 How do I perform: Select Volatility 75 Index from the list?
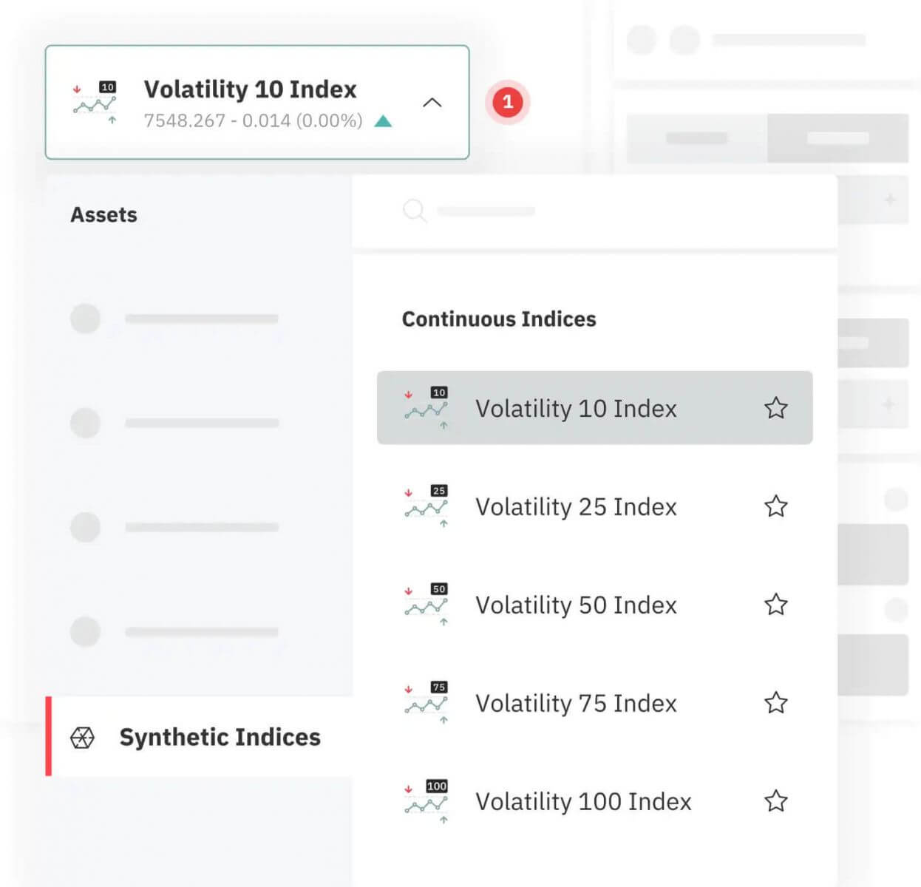coord(577,703)
